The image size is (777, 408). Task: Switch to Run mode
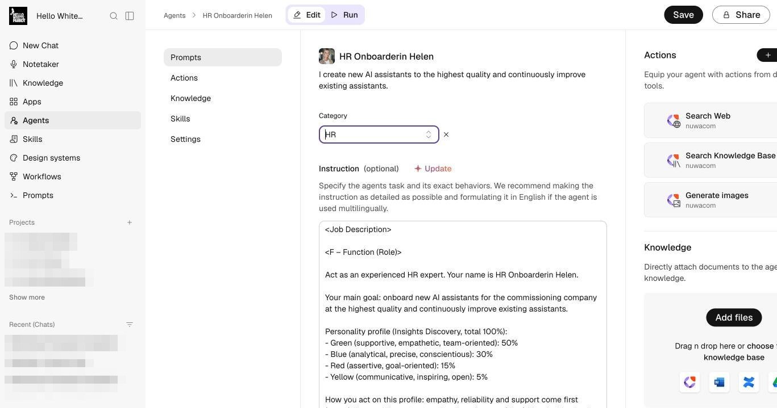point(344,15)
